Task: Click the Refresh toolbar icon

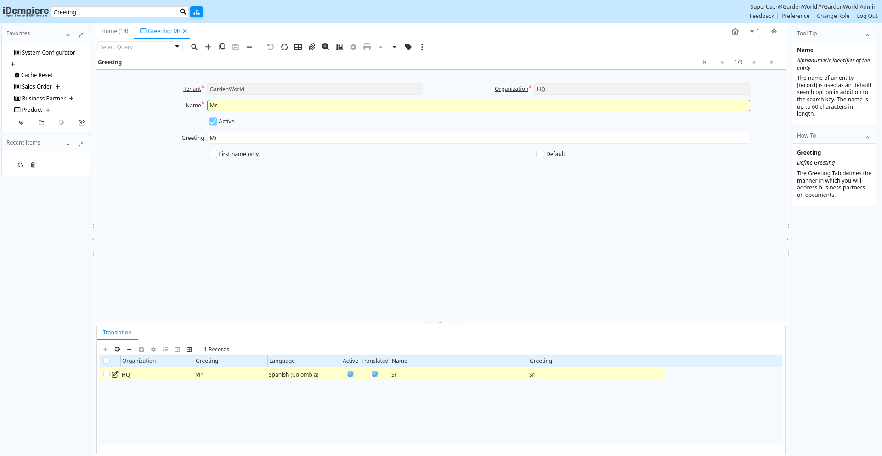Action: point(284,47)
